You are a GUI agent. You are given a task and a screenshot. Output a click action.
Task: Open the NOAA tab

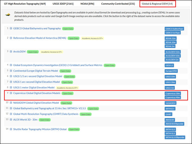[x=87, y=4]
